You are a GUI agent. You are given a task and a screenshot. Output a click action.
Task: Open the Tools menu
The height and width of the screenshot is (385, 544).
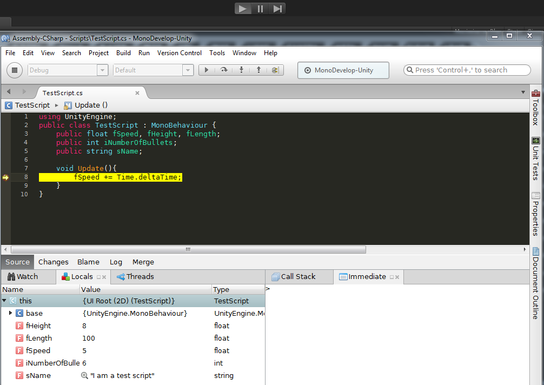tap(217, 52)
